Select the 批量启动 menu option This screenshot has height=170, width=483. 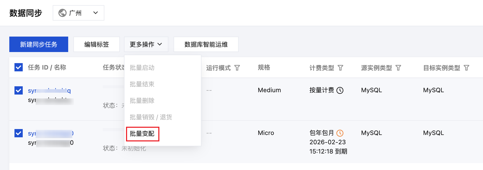tap(142, 68)
